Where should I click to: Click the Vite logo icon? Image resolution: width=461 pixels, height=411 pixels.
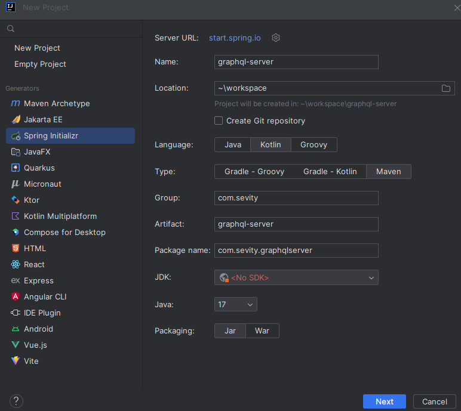click(x=16, y=361)
